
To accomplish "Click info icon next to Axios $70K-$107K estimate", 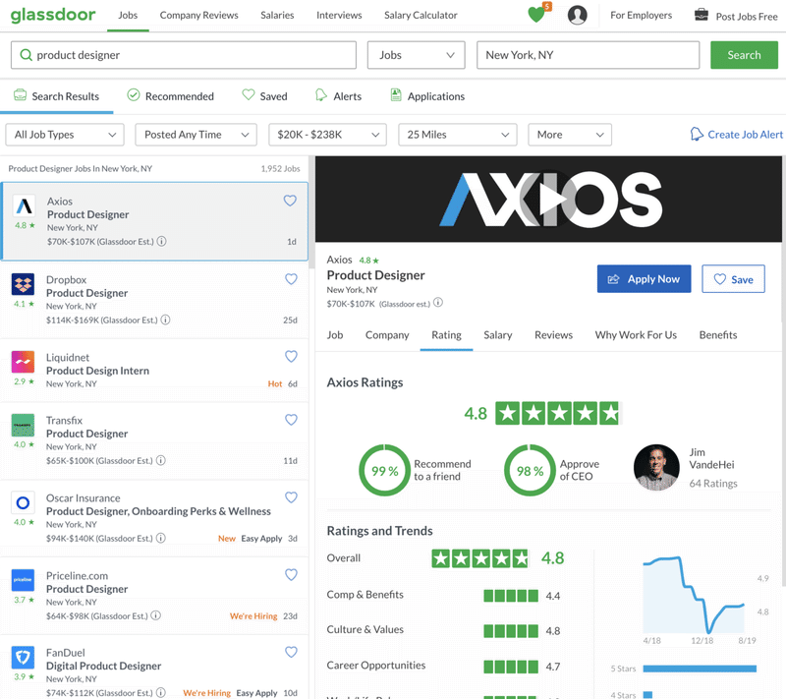I will point(161,241).
